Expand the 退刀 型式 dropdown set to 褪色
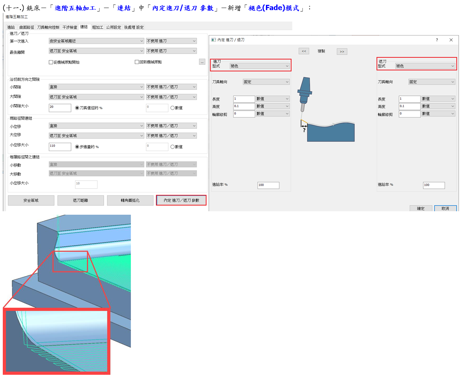This screenshot has width=465, height=380. tap(425, 66)
